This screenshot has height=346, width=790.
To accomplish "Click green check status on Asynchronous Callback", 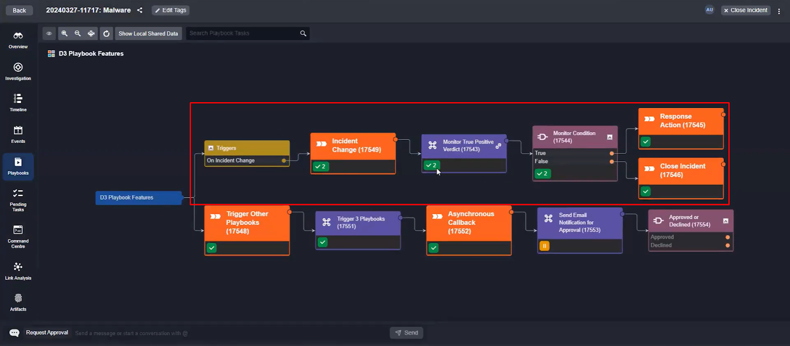I will click(434, 248).
